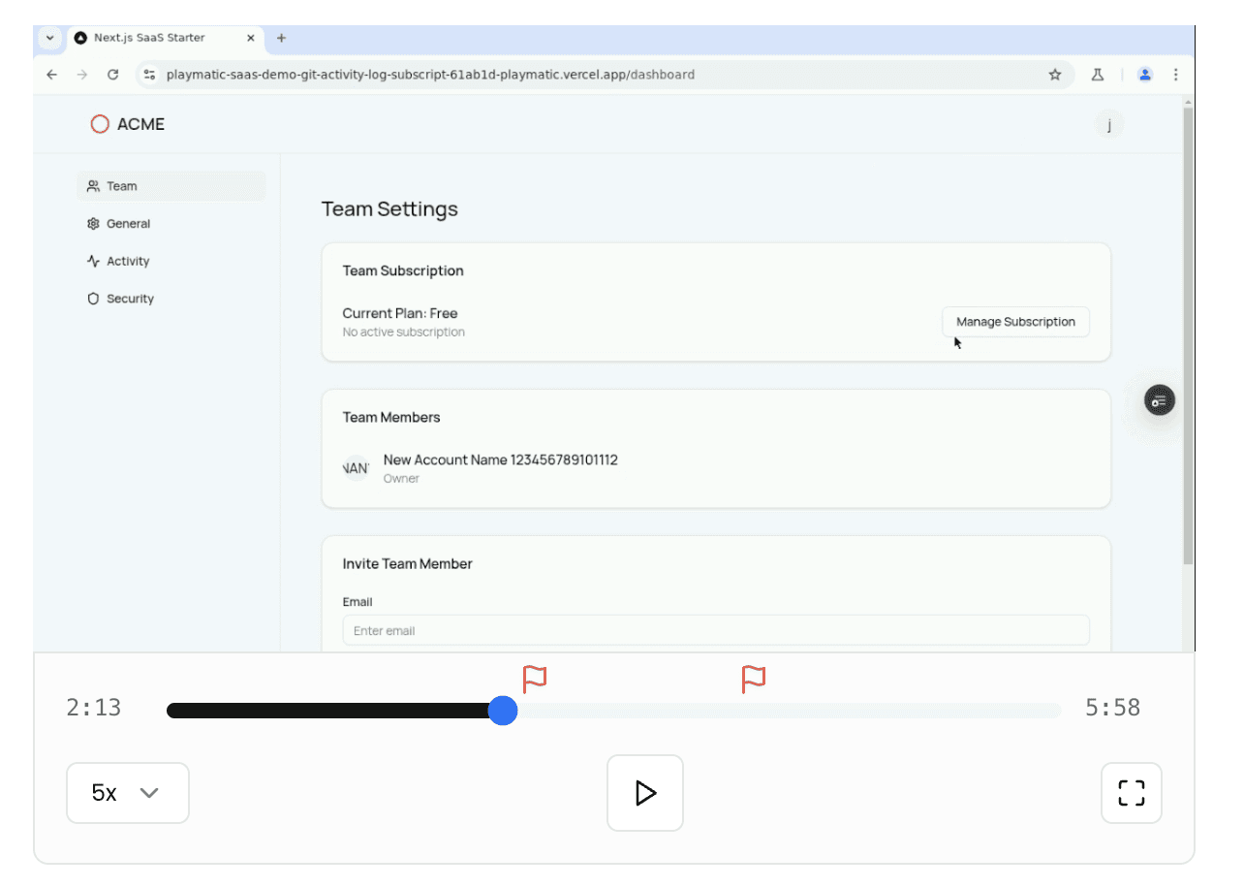
Task: Click the first red flag marker
Action: point(535,679)
